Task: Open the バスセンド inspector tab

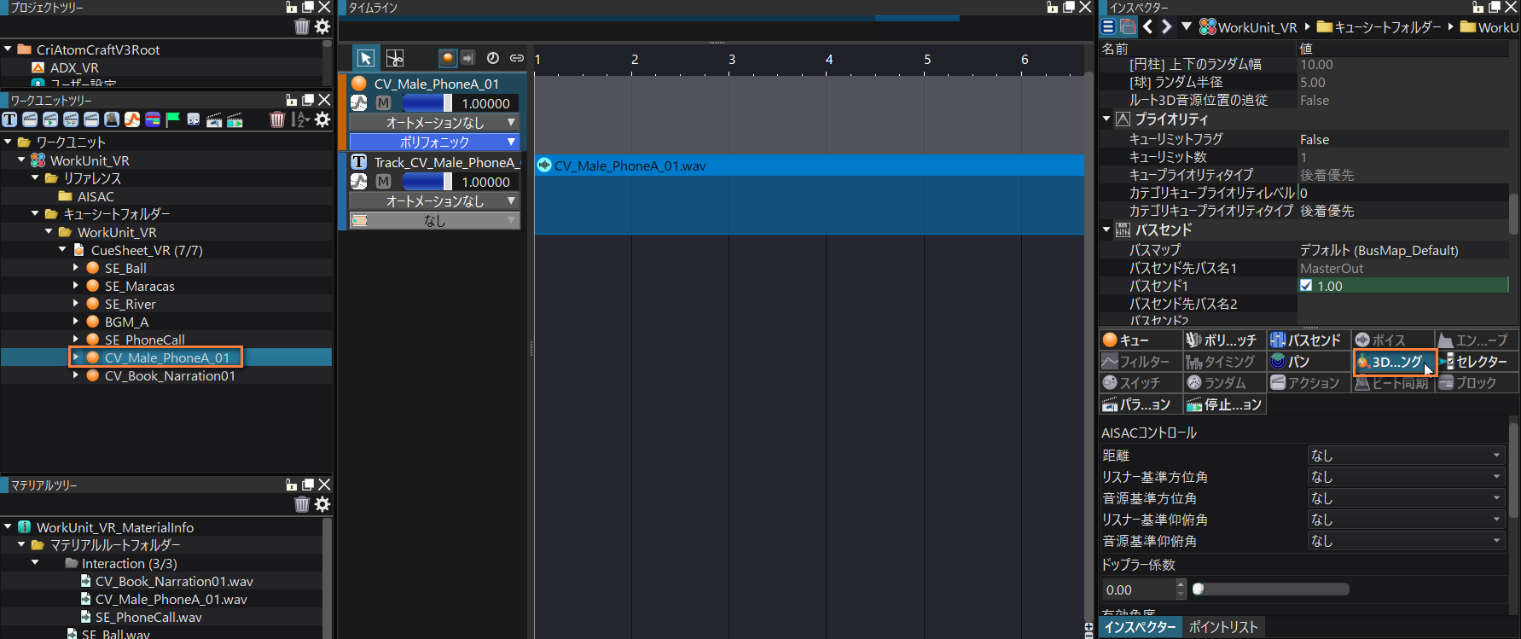Action: pos(1308,340)
